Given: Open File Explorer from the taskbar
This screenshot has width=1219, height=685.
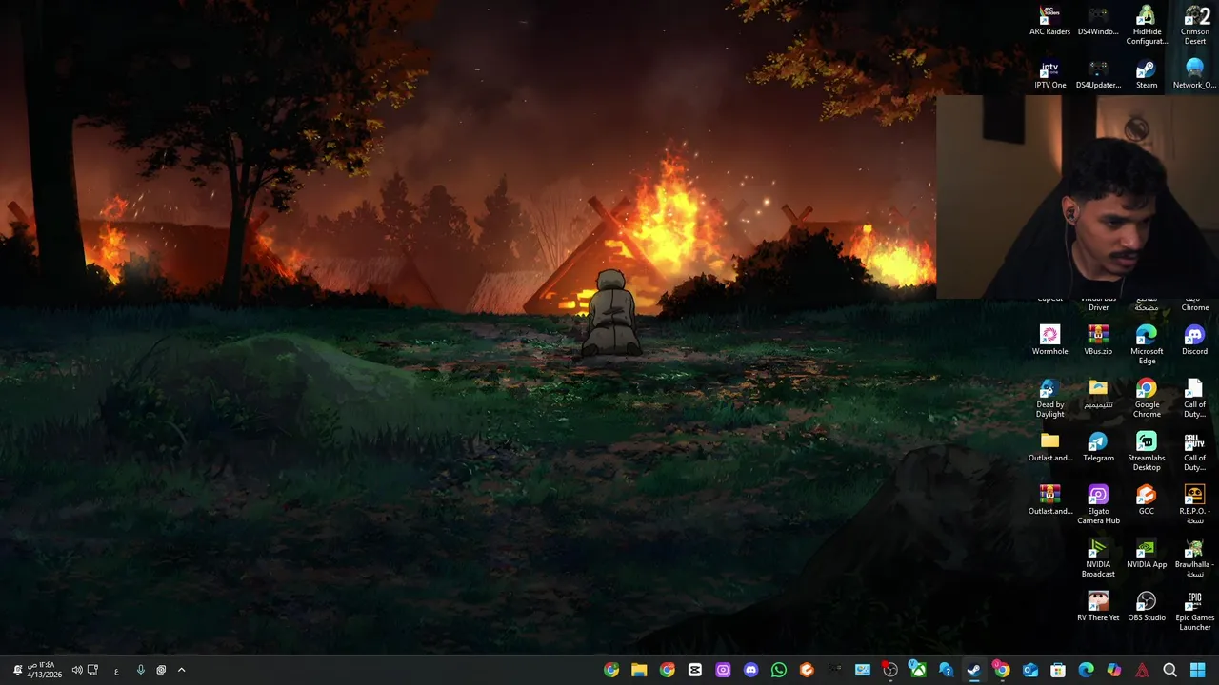Looking at the screenshot, I should [639, 670].
